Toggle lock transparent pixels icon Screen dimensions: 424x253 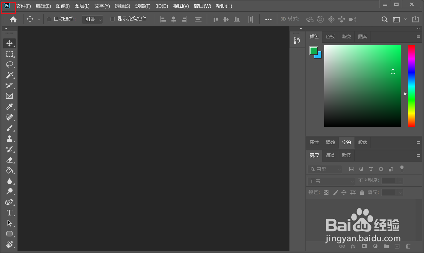click(x=326, y=192)
